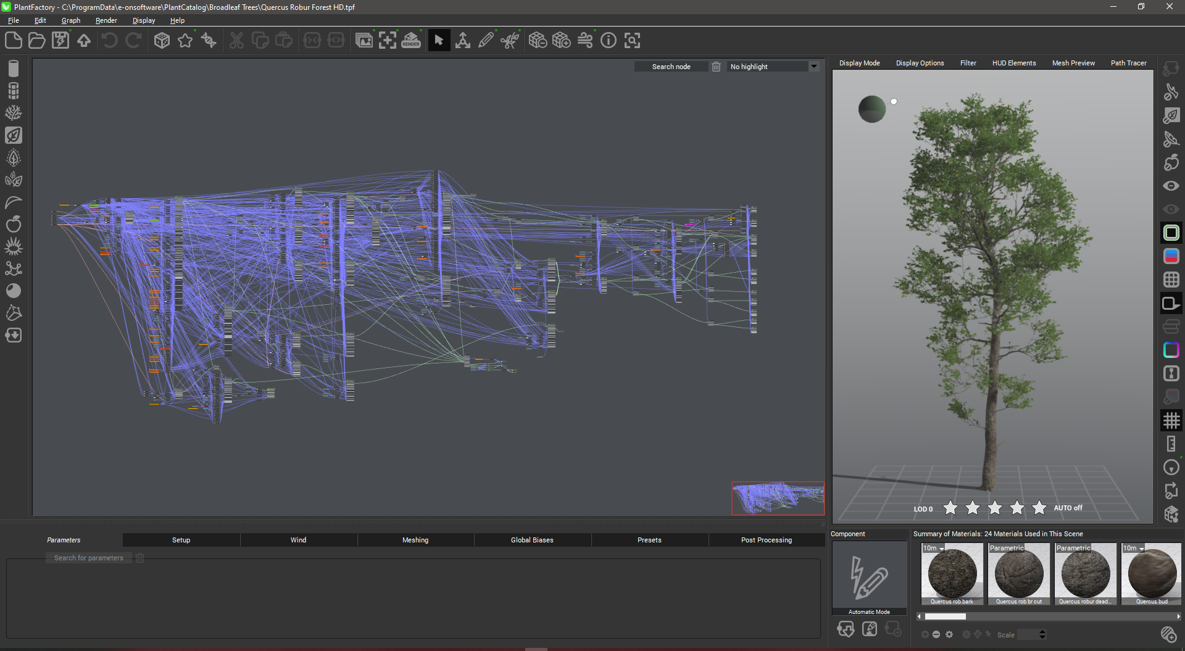Switch to the Global Biases tab
The height and width of the screenshot is (651, 1185).
532,540
